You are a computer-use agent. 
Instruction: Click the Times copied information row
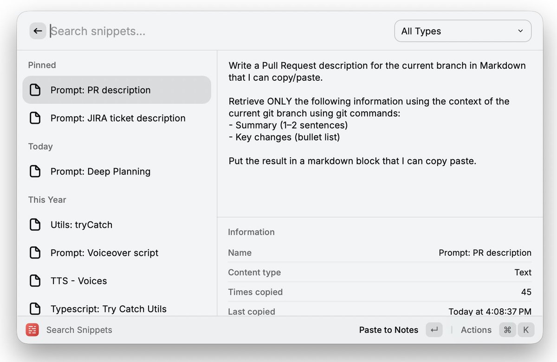[380, 292]
